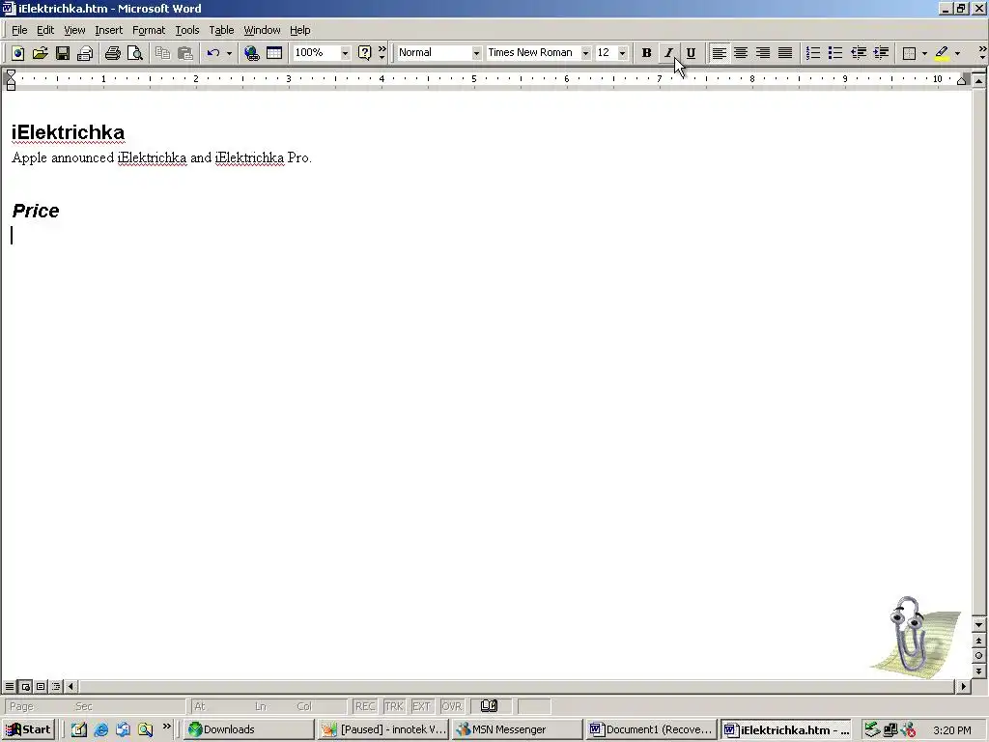
Task: Switch to Web Layout view icon
Action: tap(25, 687)
